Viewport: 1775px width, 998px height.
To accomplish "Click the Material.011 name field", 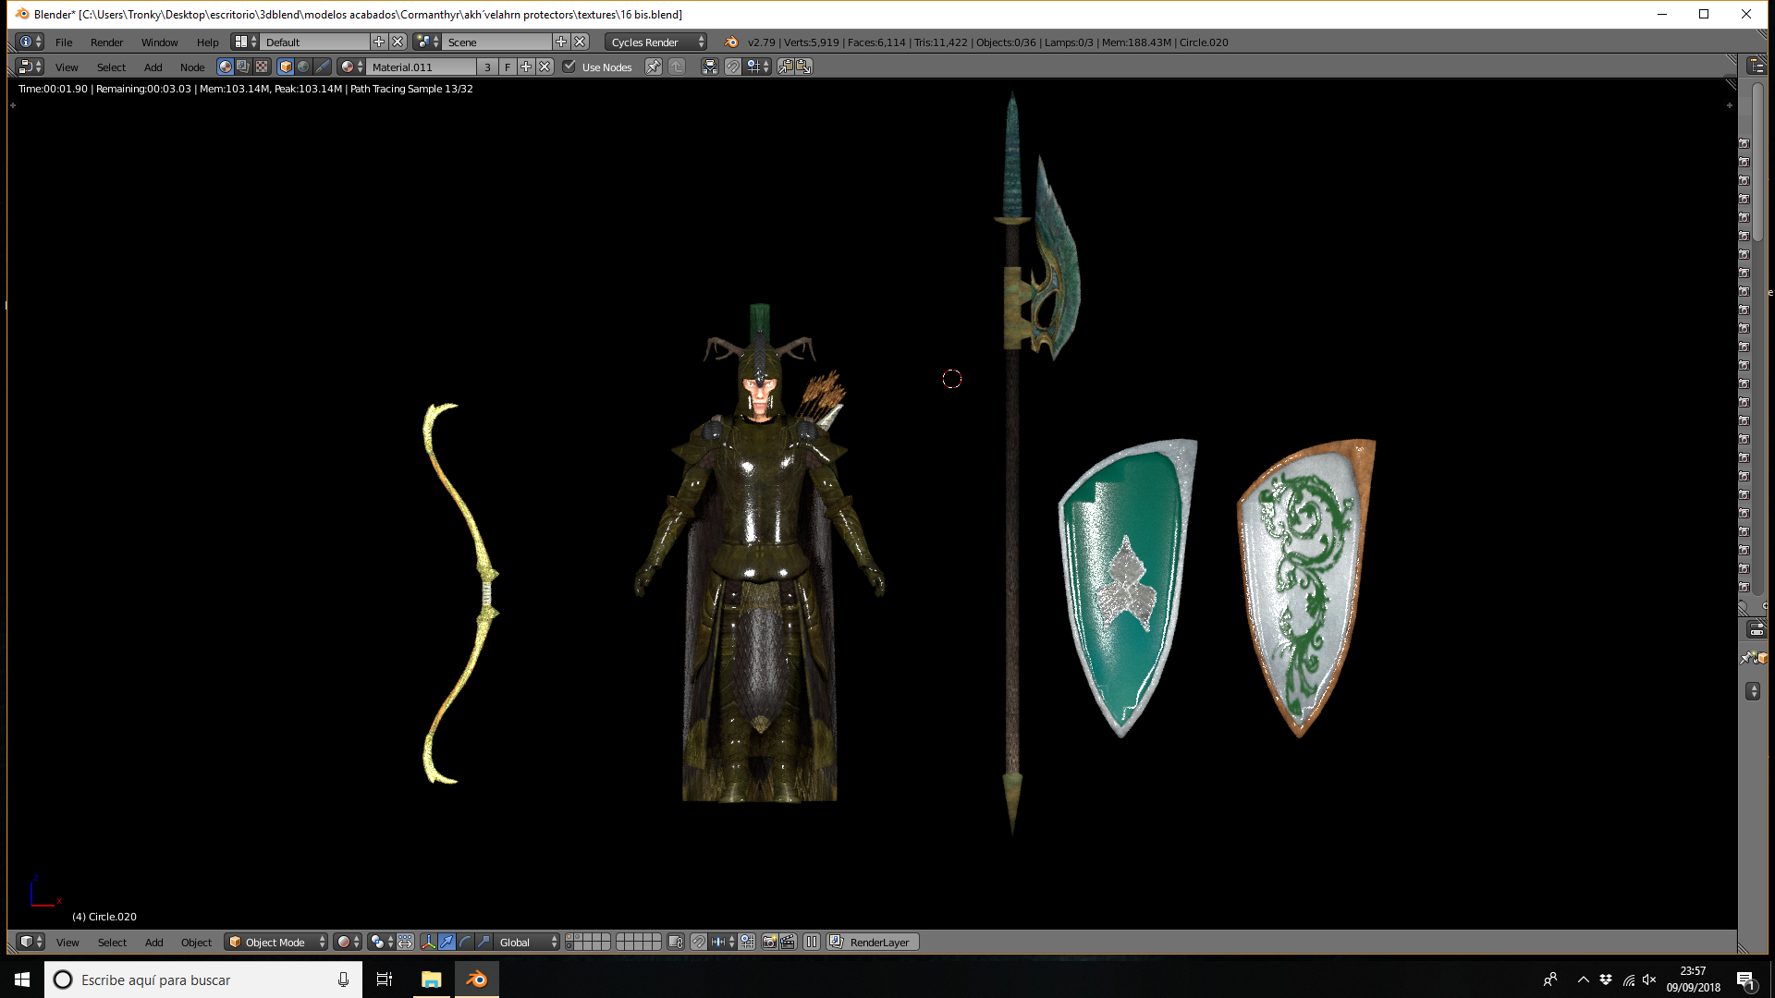I will (x=422, y=67).
